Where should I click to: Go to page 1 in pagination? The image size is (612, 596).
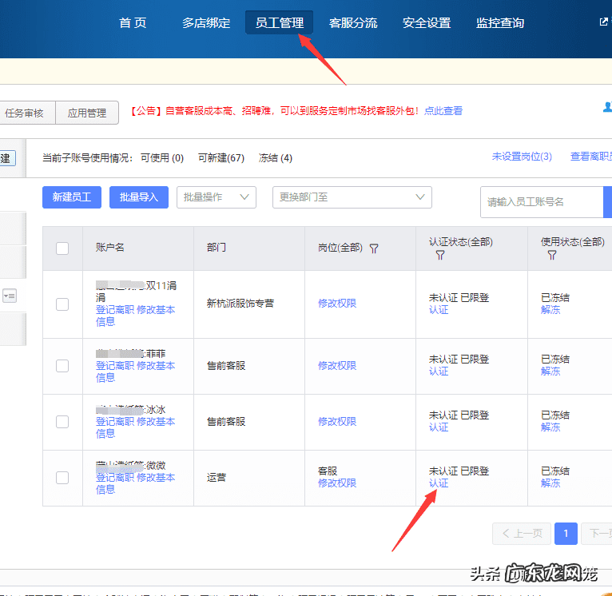(566, 533)
